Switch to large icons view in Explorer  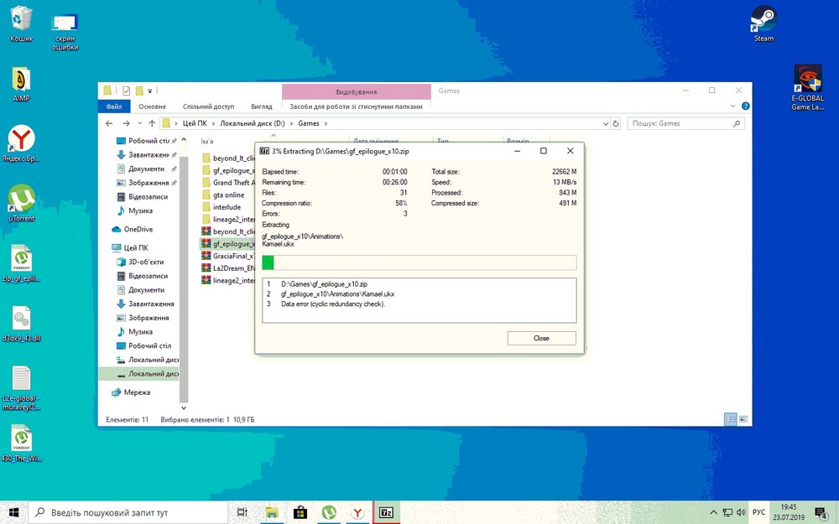coord(743,419)
